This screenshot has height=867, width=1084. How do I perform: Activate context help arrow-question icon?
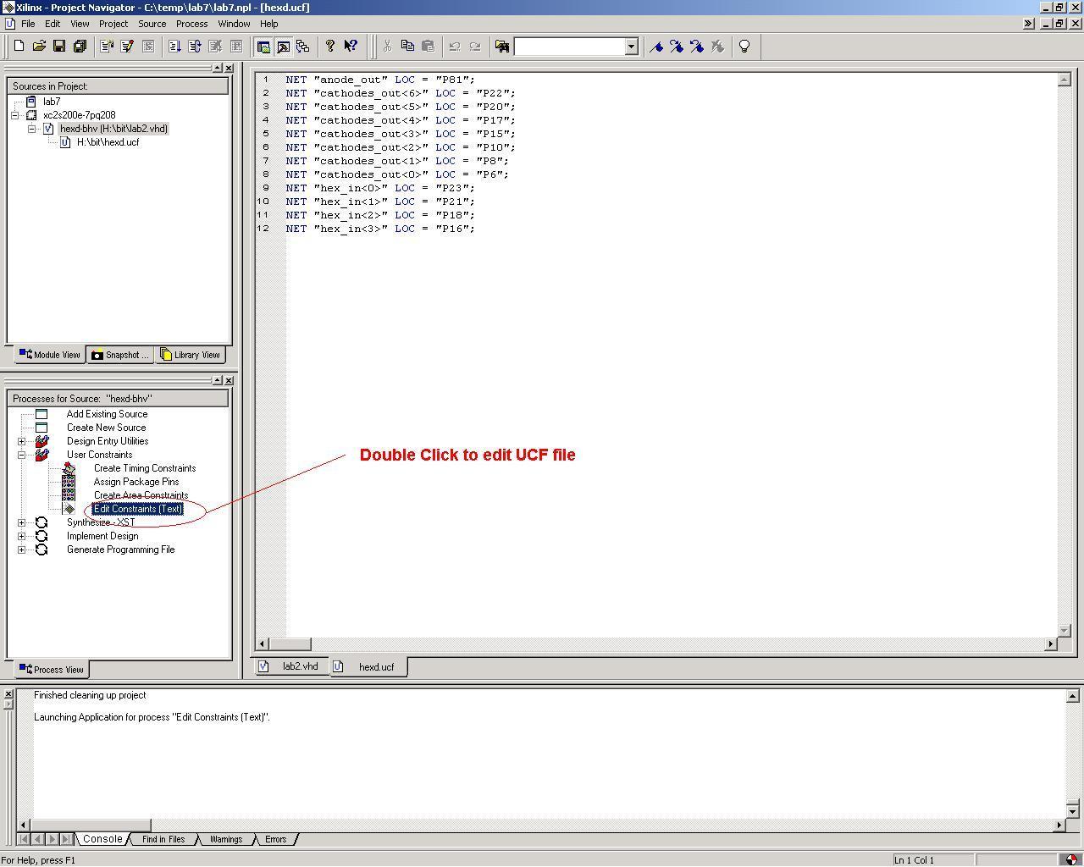tap(351, 47)
